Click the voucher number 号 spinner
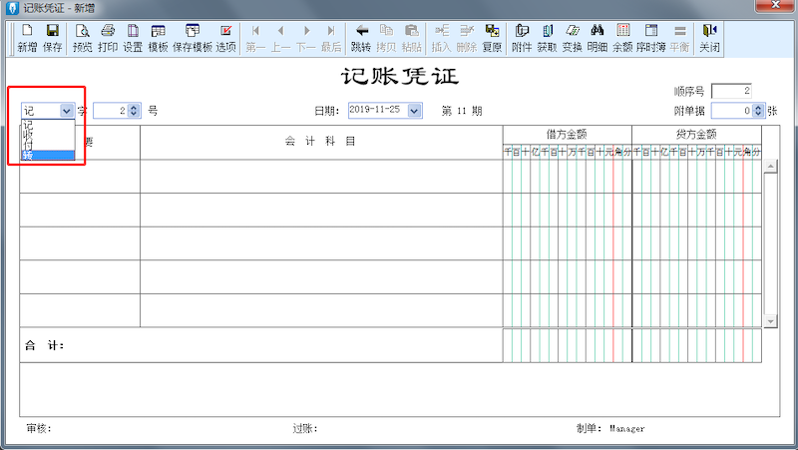This screenshot has height=450, width=798. pyautogui.click(x=136, y=111)
